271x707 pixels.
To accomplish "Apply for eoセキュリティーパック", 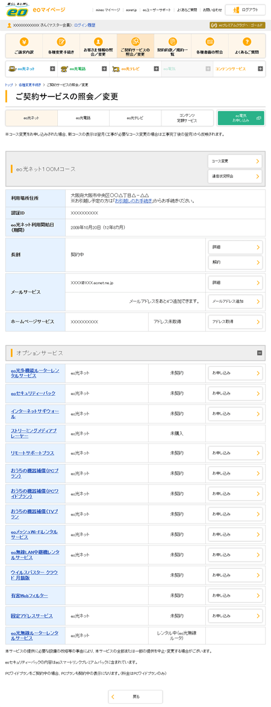I will coord(234,393).
